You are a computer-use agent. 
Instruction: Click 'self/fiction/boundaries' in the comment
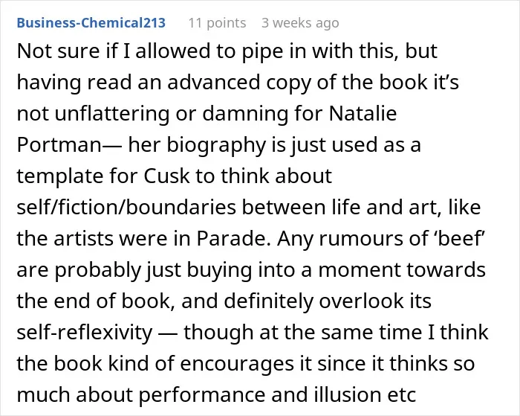pyautogui.click(x=126, y=208)
